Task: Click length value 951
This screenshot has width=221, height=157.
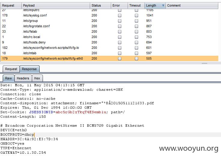Action: tap(149, 21)
